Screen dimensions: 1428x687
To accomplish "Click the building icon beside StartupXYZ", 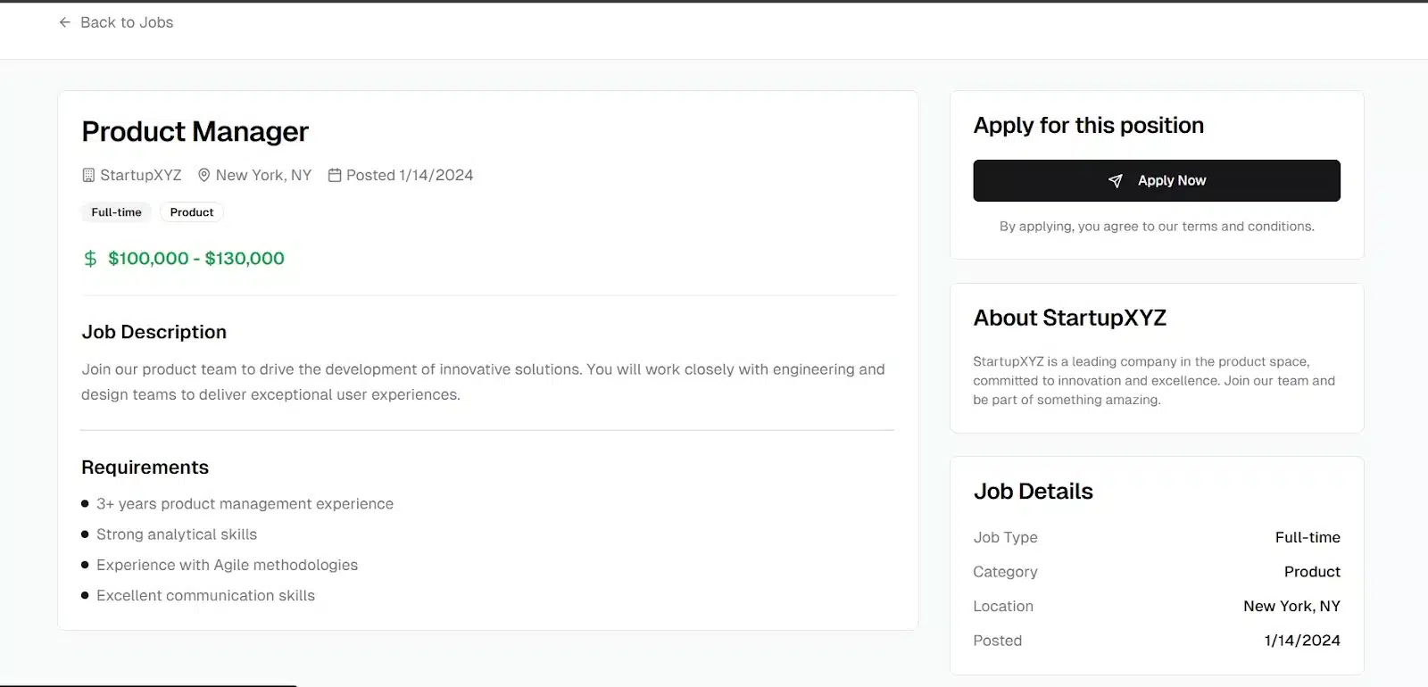I will pos(88,176).
